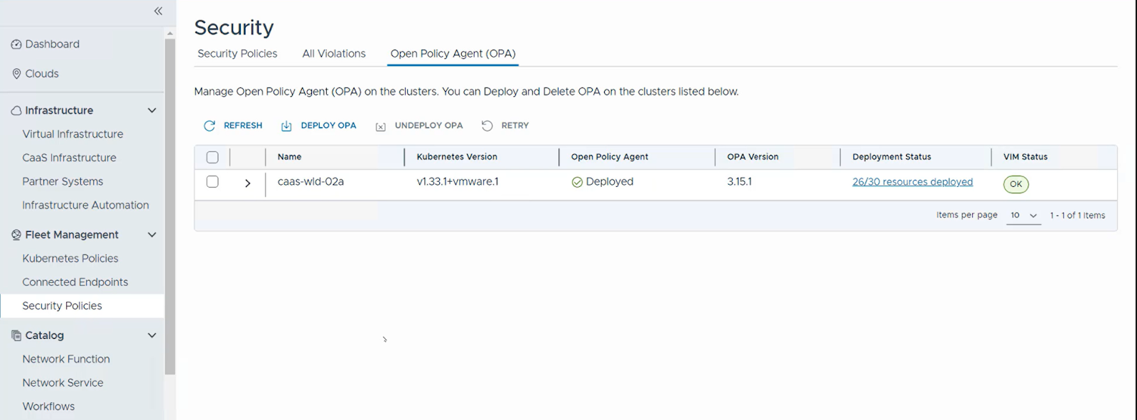Click the Refresh circular arrow icon

209,126
